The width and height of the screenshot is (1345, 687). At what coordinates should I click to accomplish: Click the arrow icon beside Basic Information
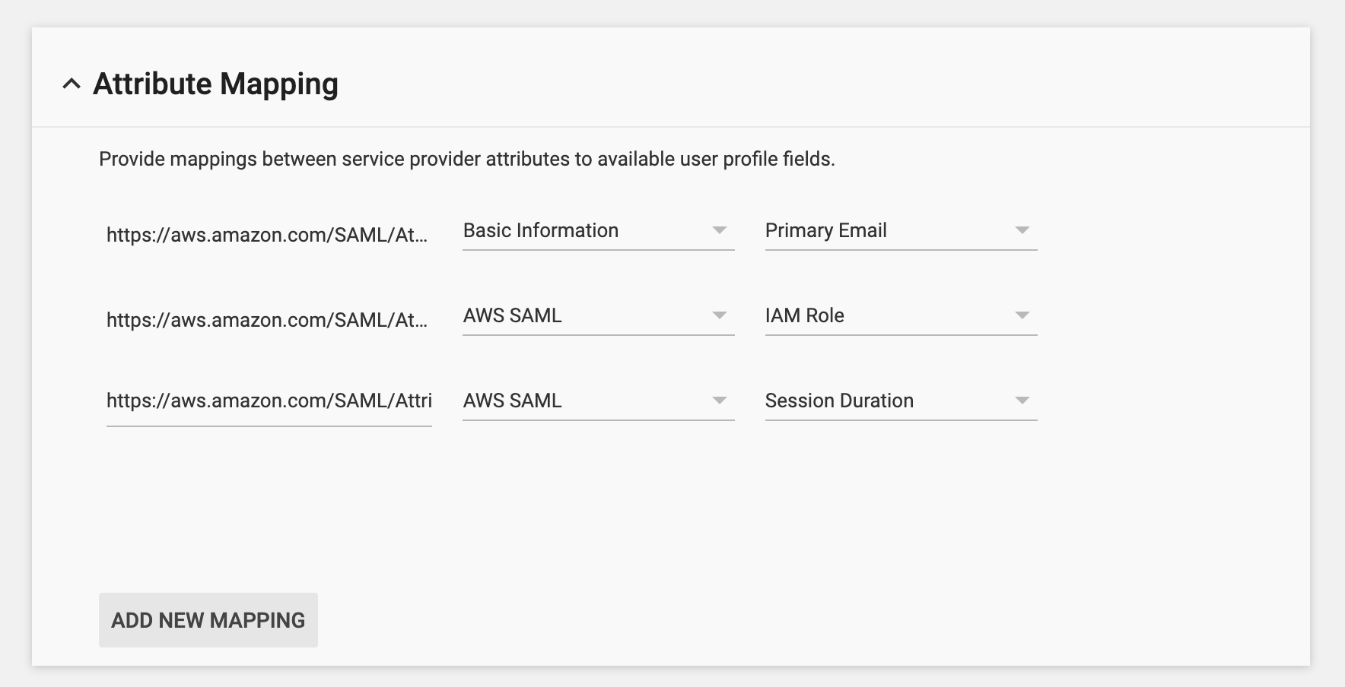pyautogui.click(x=719, y=230)
